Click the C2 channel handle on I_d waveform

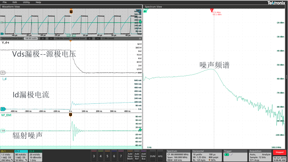click(x=3, y=109)
